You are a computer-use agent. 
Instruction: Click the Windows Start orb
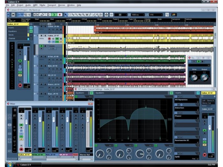10,164
